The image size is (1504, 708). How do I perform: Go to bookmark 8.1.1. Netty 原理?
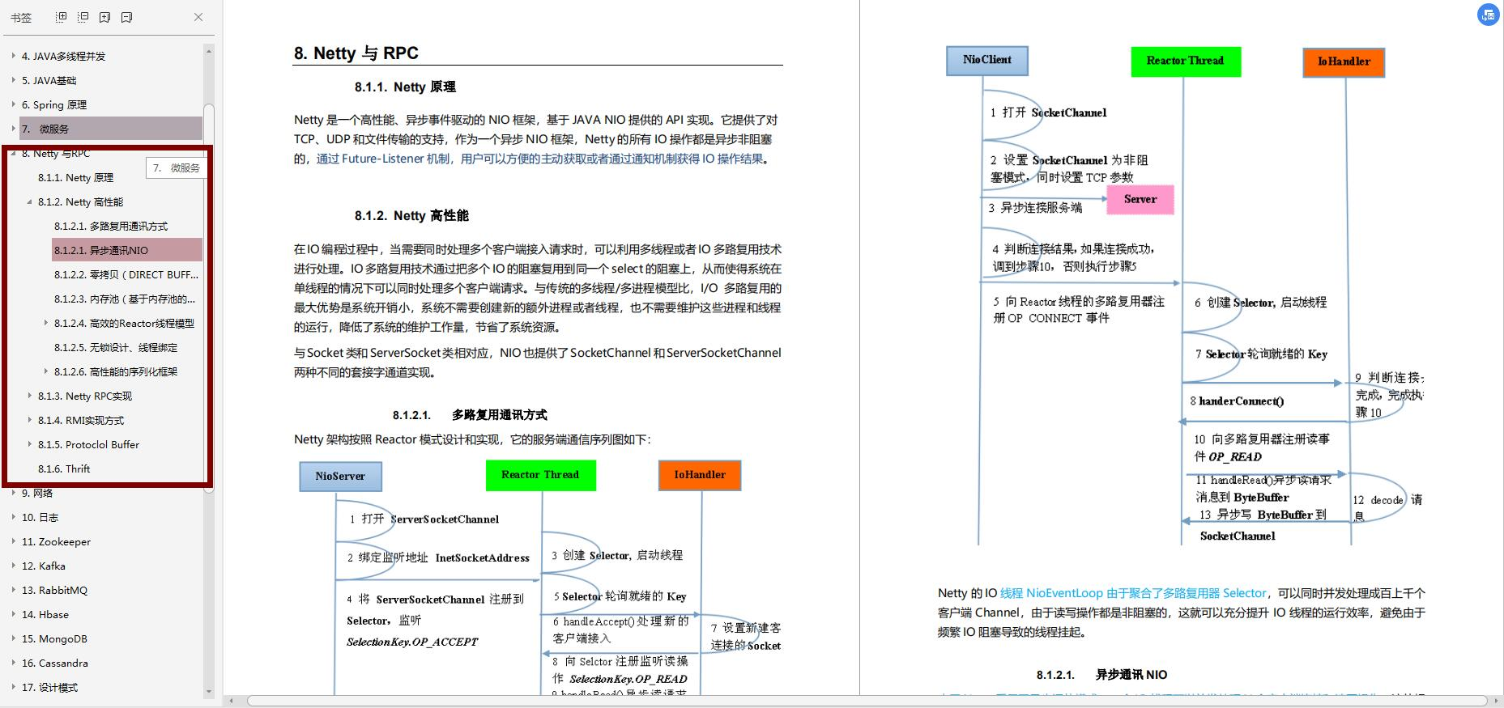(x=75, y=177)
